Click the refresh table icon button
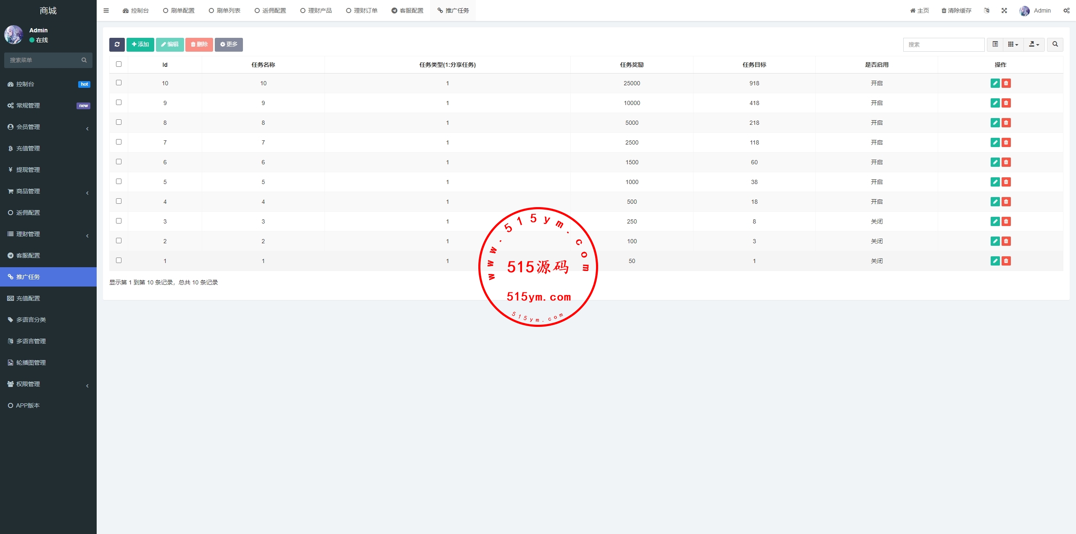 pyautogui.click(x=117, y=45)
